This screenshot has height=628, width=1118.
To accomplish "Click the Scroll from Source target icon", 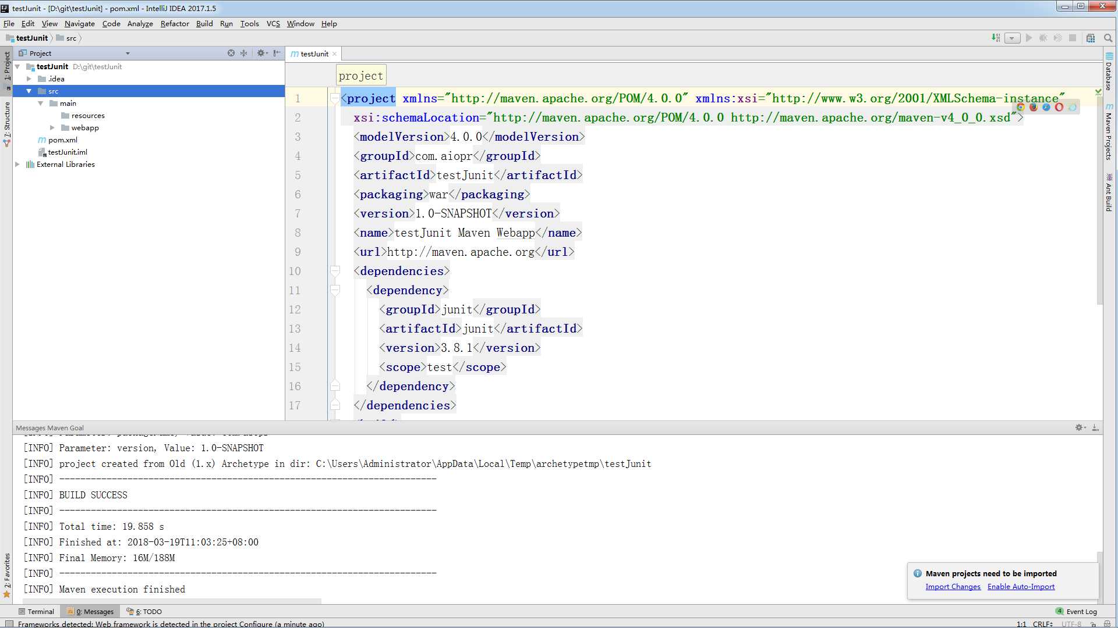I will point(231,53).
